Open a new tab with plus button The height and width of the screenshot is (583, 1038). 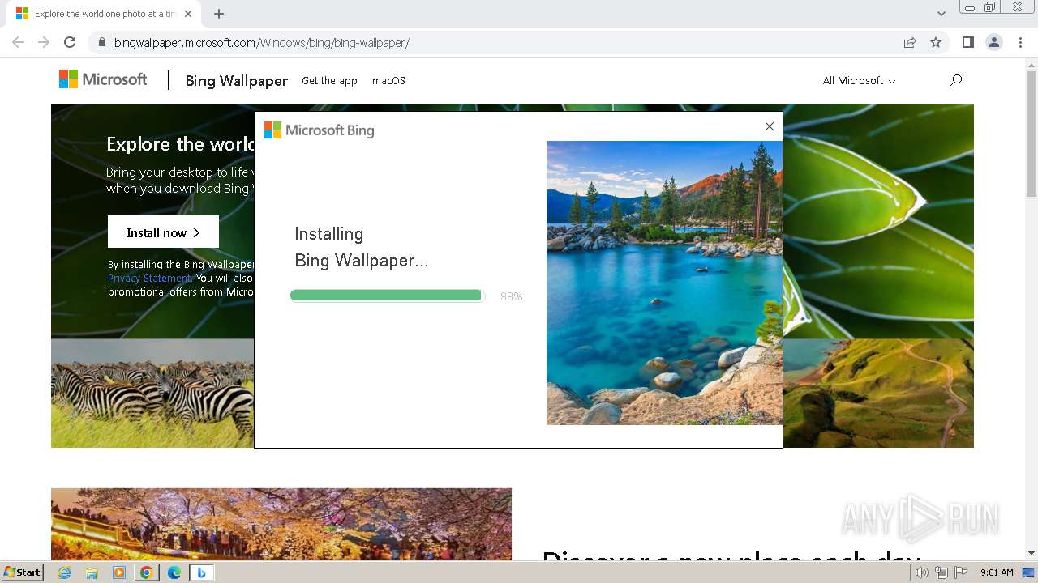click(219, 14)
